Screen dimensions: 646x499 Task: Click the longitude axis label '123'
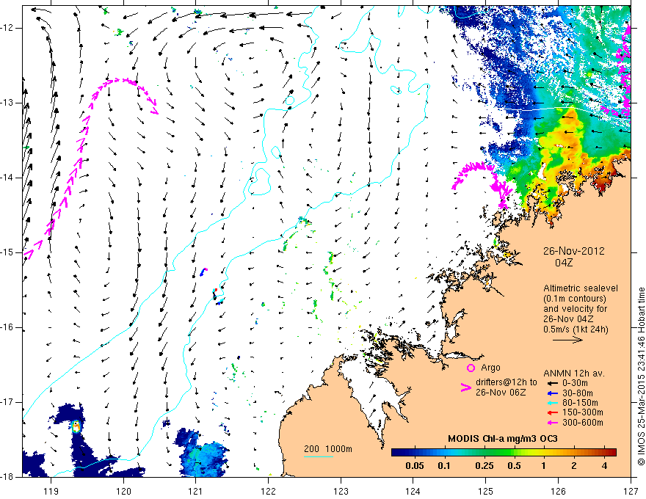[x=341, y=491]
